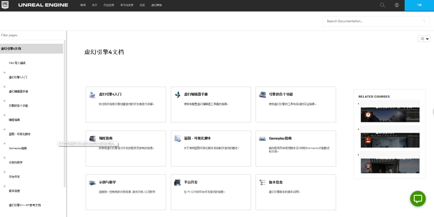434x217 pixels.
Task: Open the 版本信息 card title
Action: pos(276,183)
